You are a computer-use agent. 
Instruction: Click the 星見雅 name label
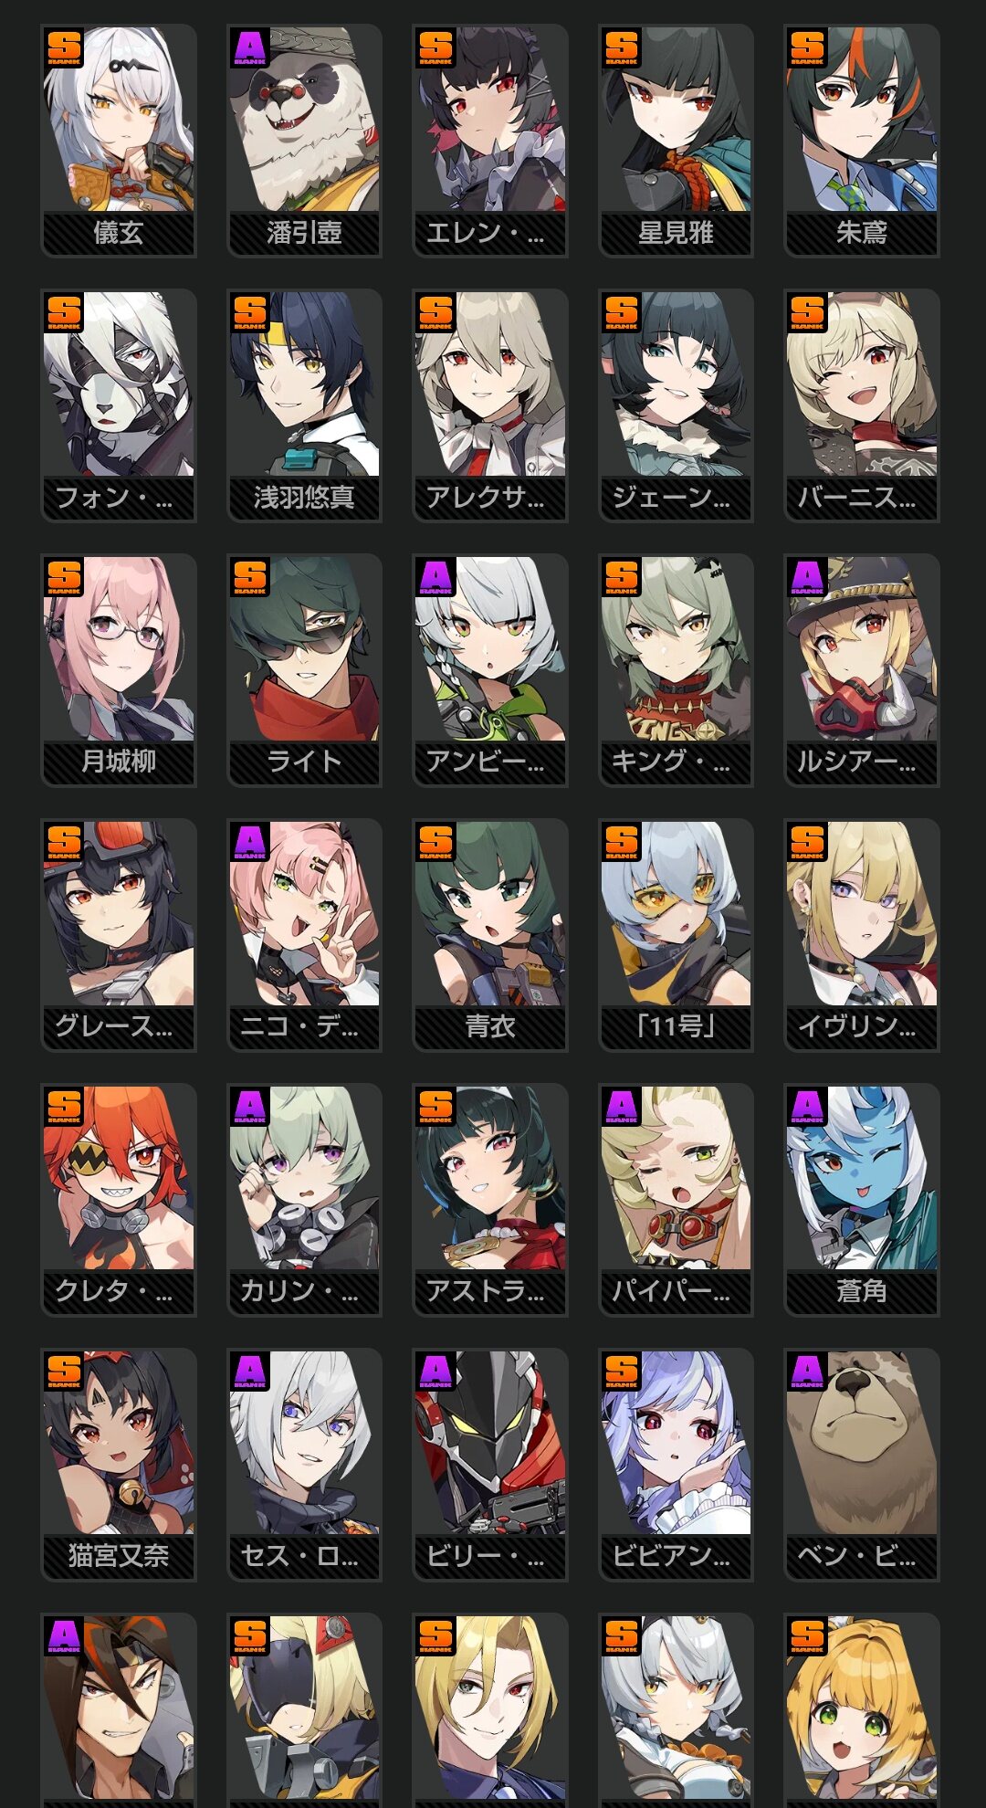676,233
